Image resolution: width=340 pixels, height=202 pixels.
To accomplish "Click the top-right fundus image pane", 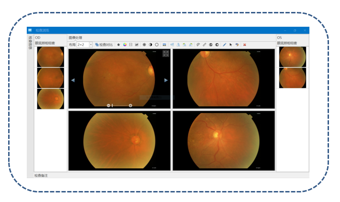I will coord(224,79).
